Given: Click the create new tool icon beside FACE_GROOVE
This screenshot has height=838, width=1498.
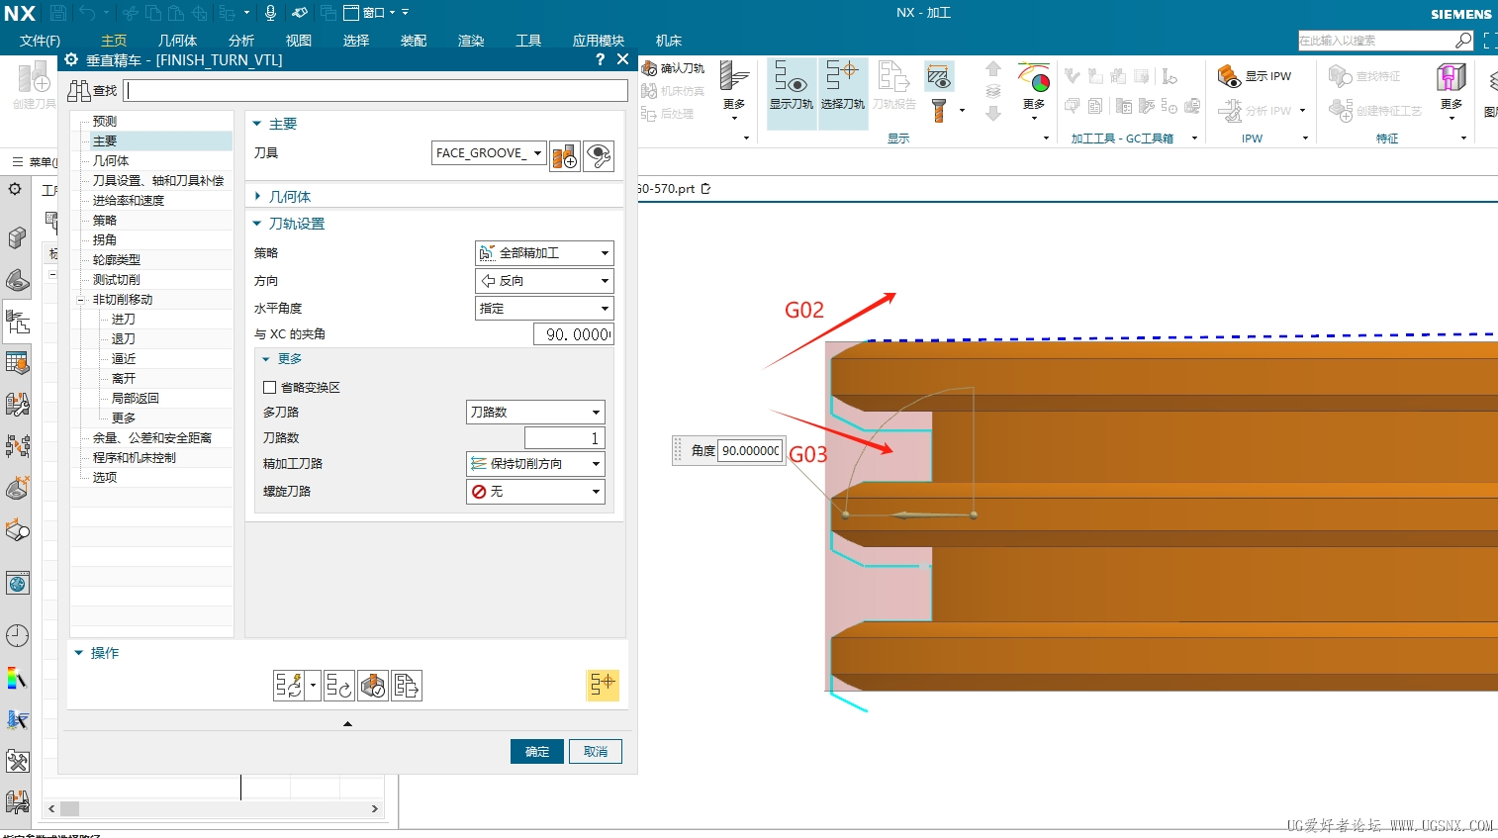Looking at the screenshot, I should click(x=565, y=156).
